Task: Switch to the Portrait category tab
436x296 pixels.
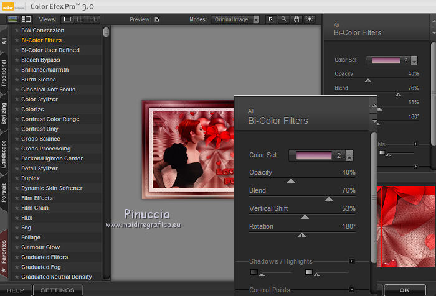Action: click(4, 192)
